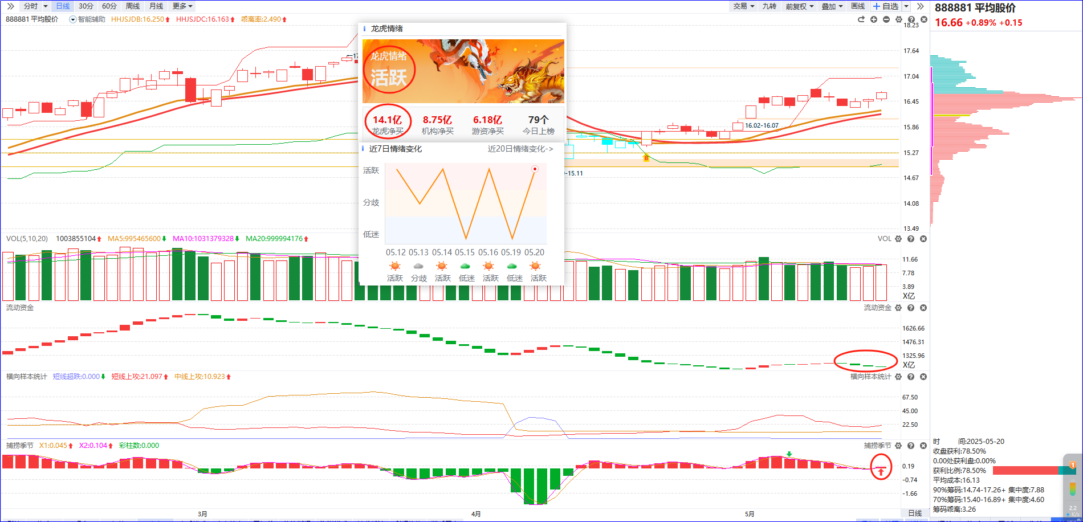Open the 更多 periods dropdown
Image resolution: width=1083 pixels, height=522 pixels.
click(x=182, y=6)
